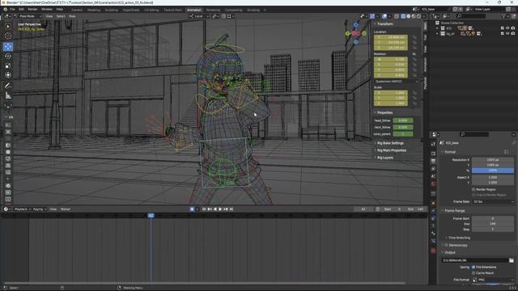Screen dimensions: 518x291
Task: Open the Render menu
Action: coord(32,9)
